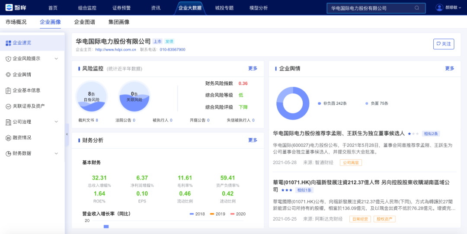Click 被执行人 count 0
This screenshot has height=234, width=467.
(171, 120)
